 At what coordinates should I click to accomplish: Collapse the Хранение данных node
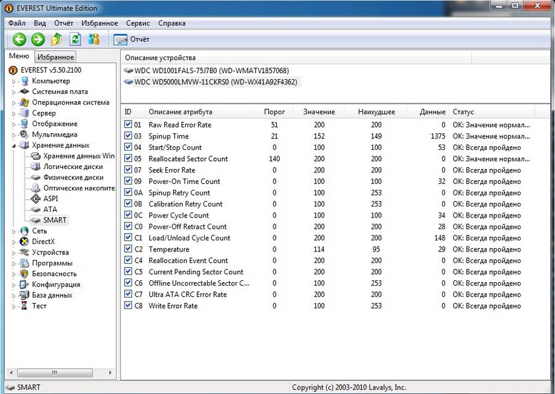(14, 146)
